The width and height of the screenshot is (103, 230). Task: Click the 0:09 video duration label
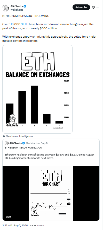(8, 217)
